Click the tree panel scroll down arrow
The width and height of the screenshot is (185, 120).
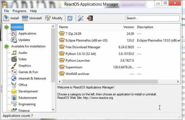pos(53,110)
